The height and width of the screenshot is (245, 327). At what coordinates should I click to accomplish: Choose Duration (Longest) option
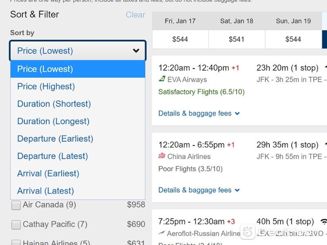point(53,121)
